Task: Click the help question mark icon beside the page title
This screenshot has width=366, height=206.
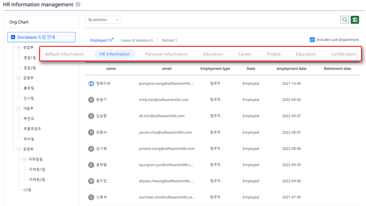Action: (78, 5)
